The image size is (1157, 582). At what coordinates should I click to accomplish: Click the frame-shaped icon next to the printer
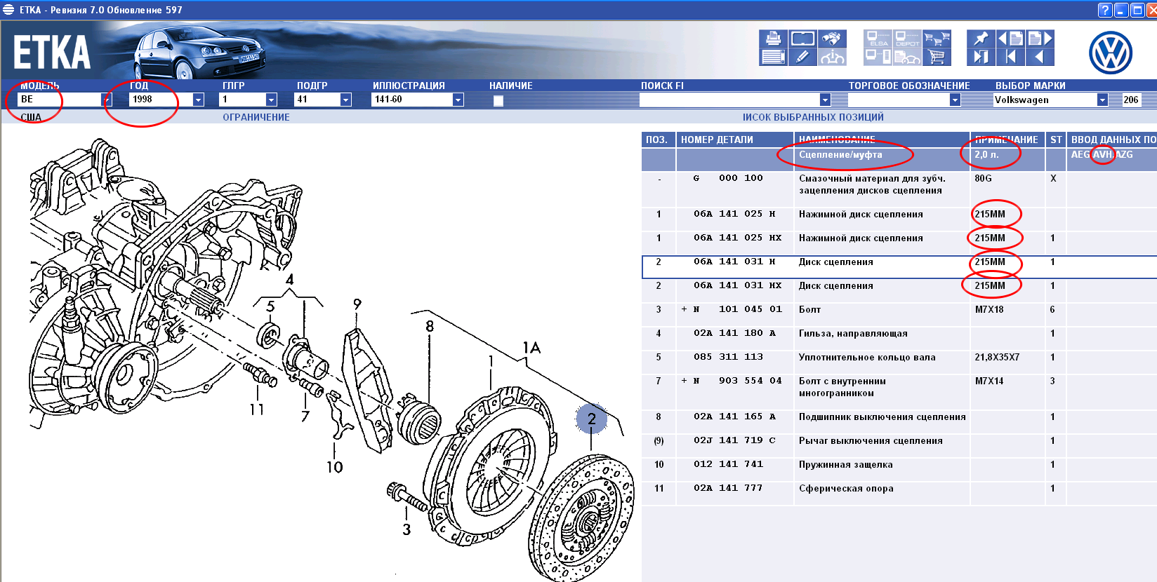click(802, 39)
